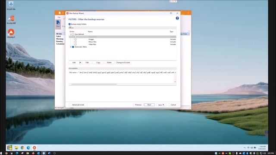
Task: Select Running in the main window sidebar
Action: [60, 41]
